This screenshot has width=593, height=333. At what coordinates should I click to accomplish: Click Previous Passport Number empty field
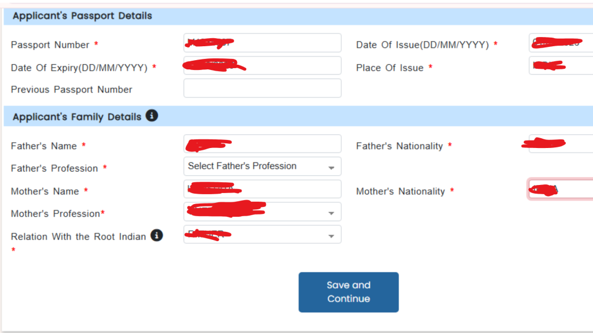262,88
